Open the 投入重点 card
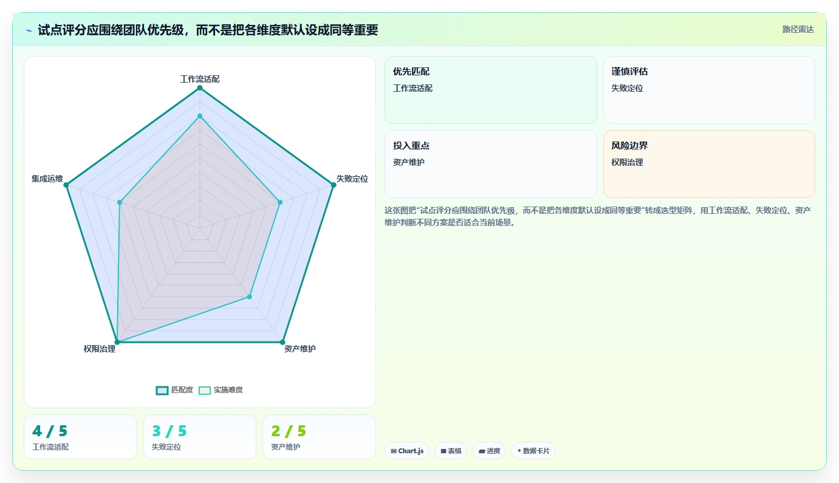 (x=491, y=164)
